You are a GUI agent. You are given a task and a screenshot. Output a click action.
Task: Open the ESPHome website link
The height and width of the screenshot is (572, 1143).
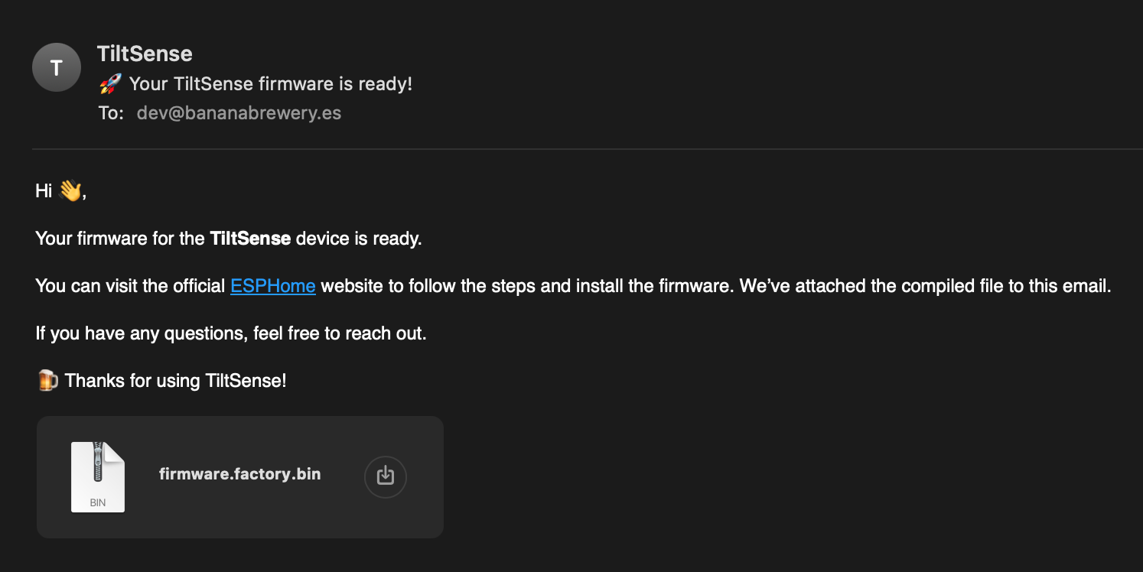273,286
